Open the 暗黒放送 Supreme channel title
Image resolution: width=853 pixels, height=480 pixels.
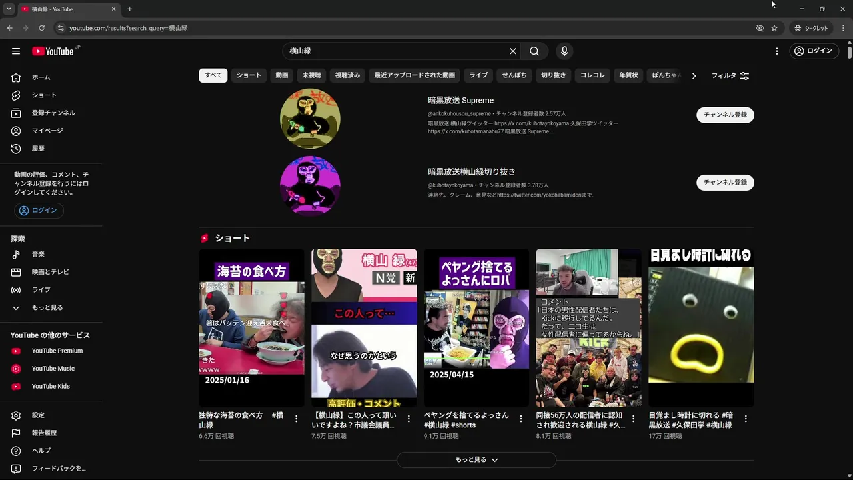[460, 101]
